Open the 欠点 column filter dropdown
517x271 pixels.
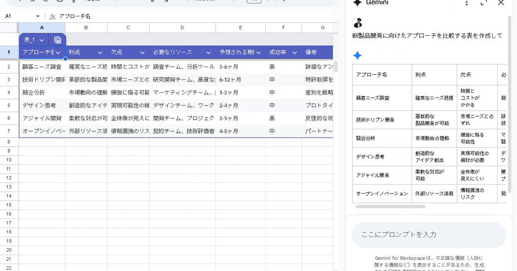tap(142, 52)
